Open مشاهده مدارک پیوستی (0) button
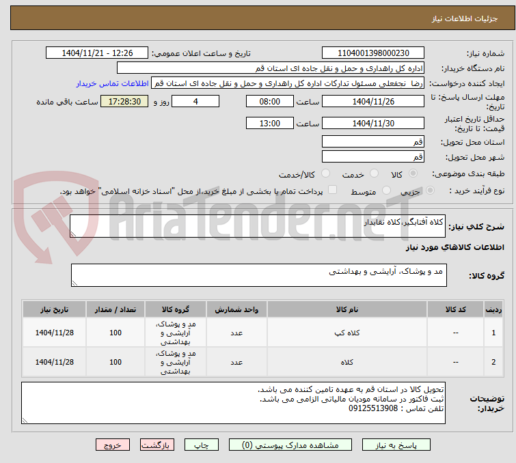Image resolution: width=516 pixels, height=463 pixels. pyautogui.click(x=290, y=445)
